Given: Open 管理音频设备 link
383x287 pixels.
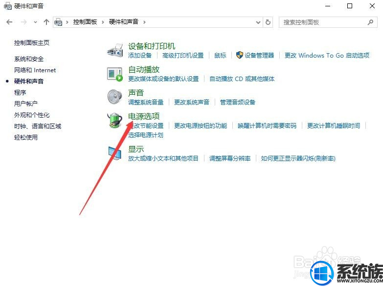Looking at the screenshot, I should pyautogui.click(x=238, y=102).
